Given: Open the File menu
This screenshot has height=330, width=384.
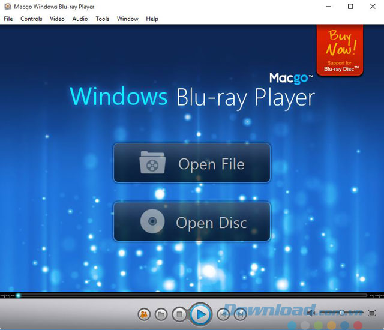Looking at the screenshot, I should coord(8,19).
